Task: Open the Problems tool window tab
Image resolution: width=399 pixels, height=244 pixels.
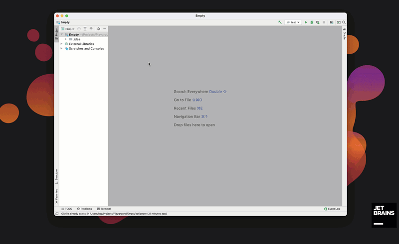Action: click(x=84, y=209)
